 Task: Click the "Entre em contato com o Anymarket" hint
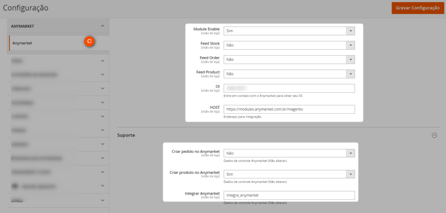[x=263, y=96]
